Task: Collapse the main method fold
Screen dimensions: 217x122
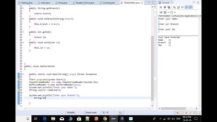Action: click(x=23, y=74)
